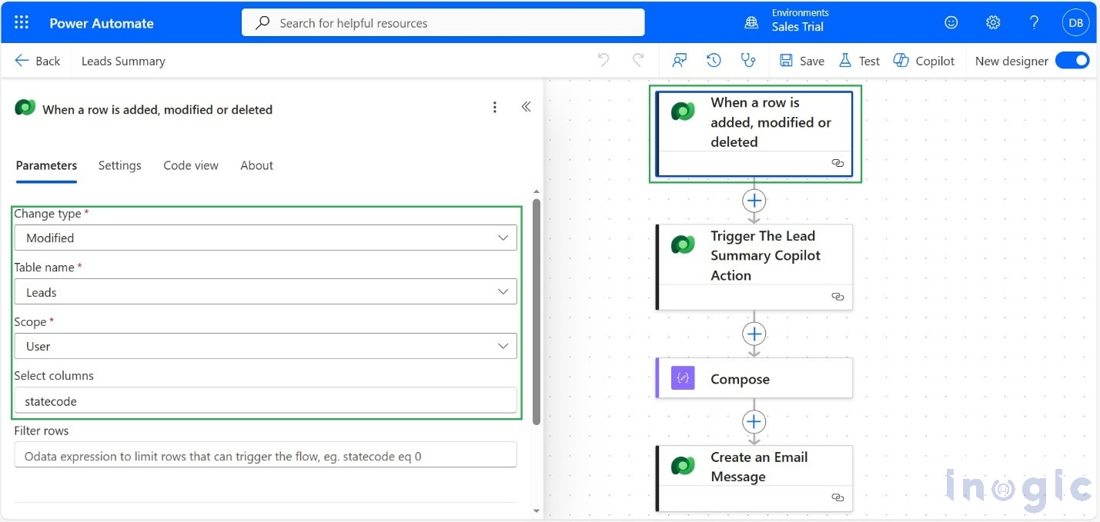The height and width of the screenshot is (522, 1100).
Task: View flow version history clock icon
Action: pos(714,60)
